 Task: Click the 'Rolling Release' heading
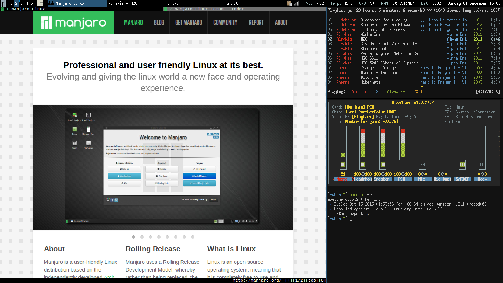point(153,249)
